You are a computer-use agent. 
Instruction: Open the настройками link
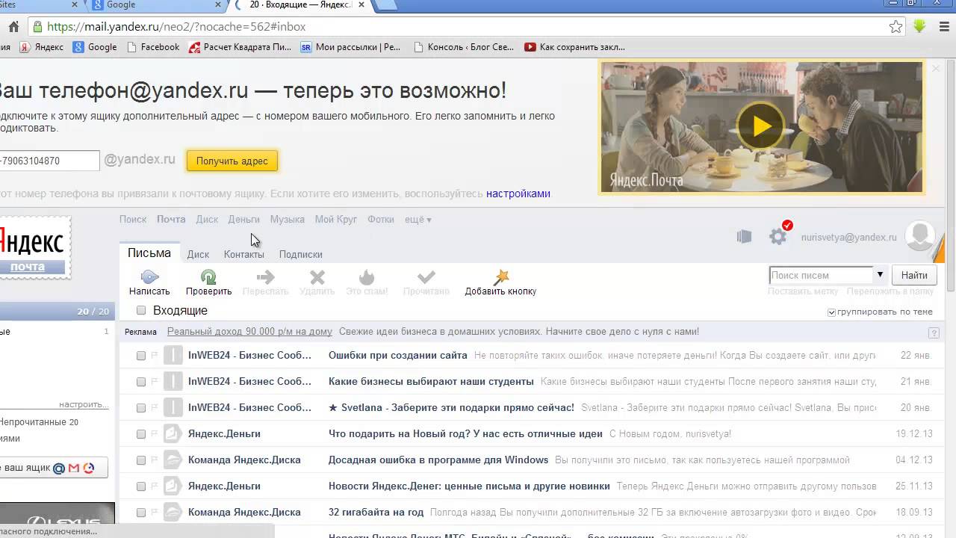pos(518,194)
